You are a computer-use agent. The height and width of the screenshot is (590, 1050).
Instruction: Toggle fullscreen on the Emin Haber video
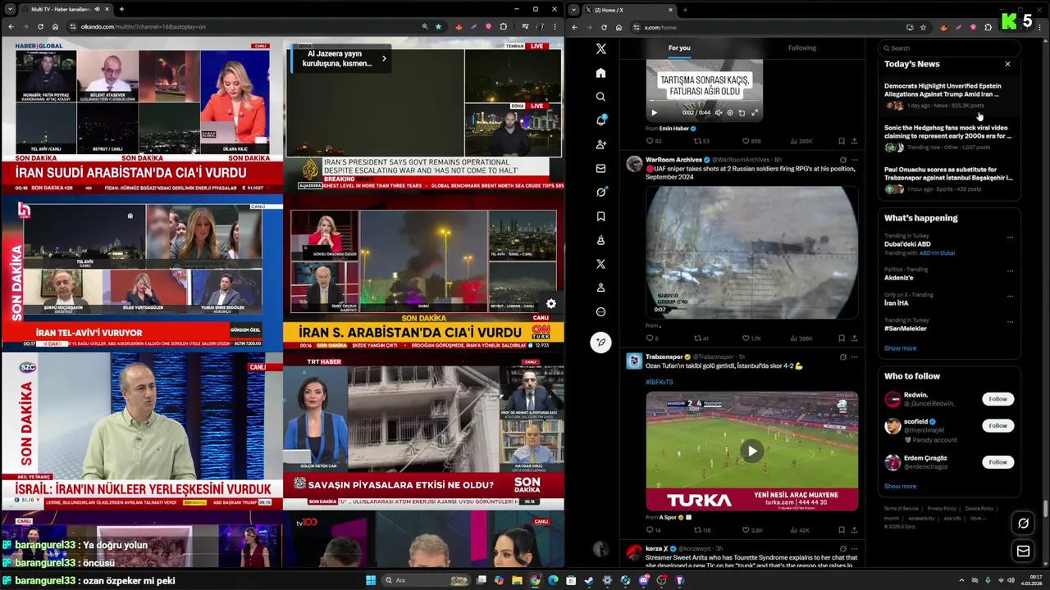coord(755,113)
